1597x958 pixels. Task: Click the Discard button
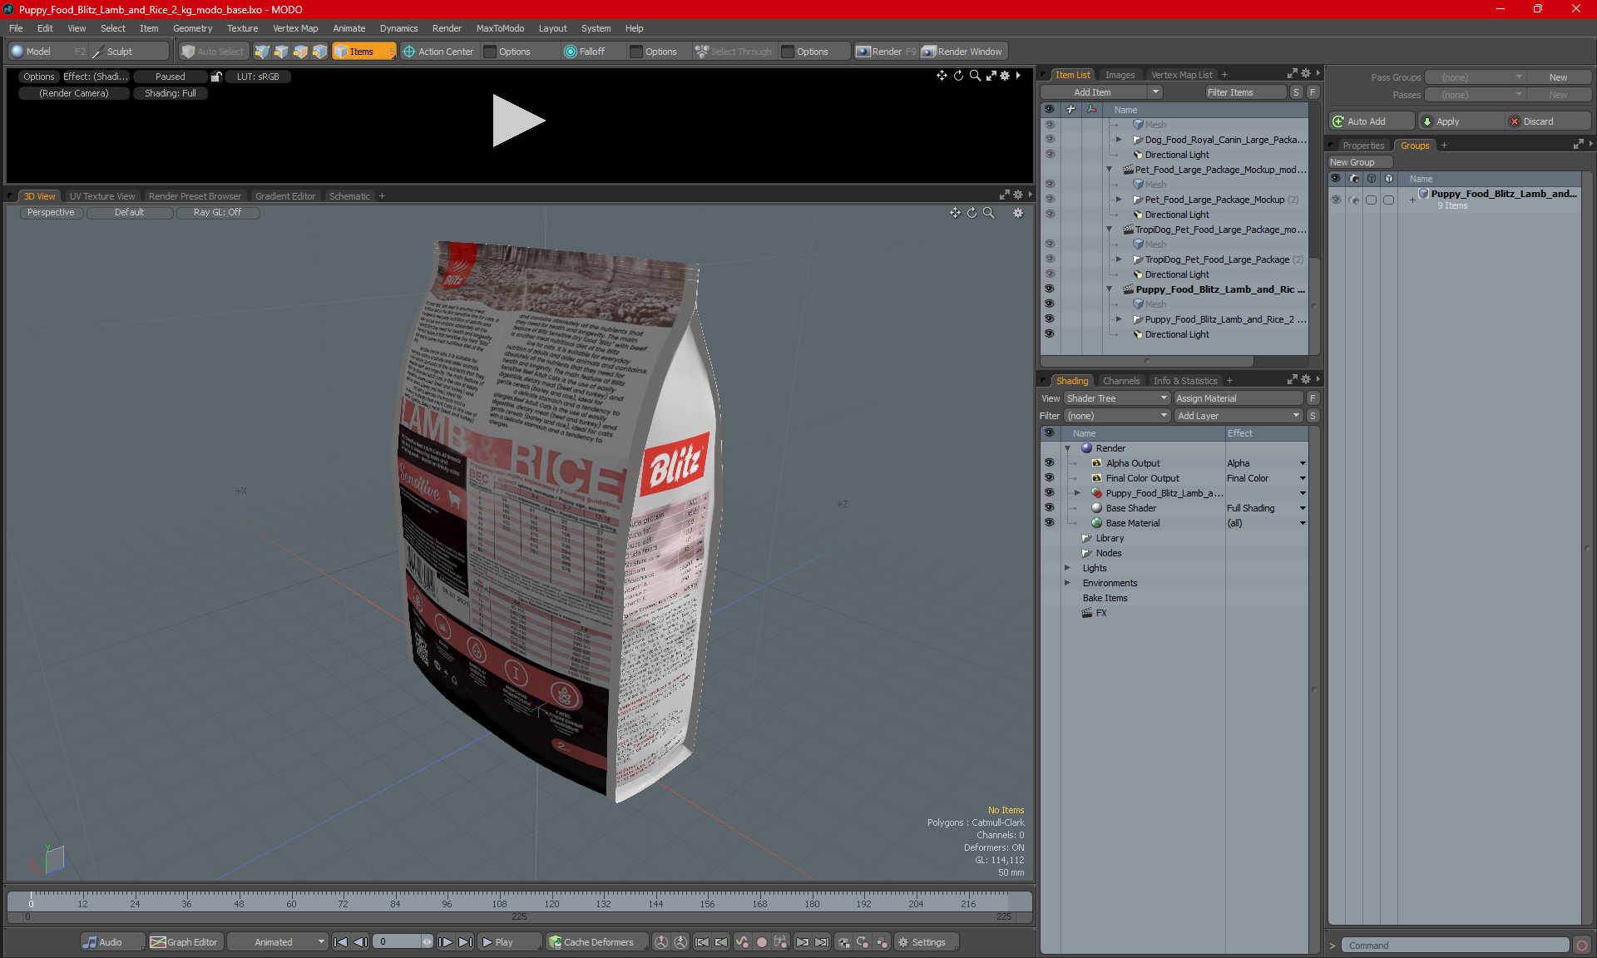pyautogui.click(x=1549, y=121)
